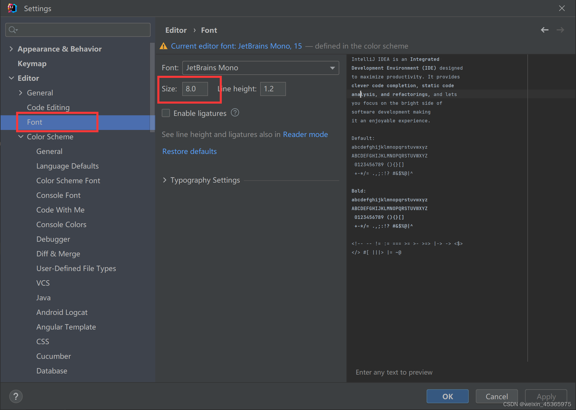576x410 pixels.
Task: Focus the settings search box
Action: [x=78, y=30]
